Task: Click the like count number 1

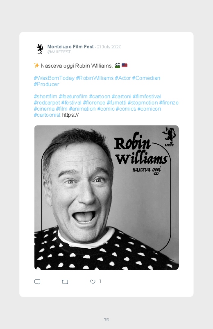Action: 100,281
